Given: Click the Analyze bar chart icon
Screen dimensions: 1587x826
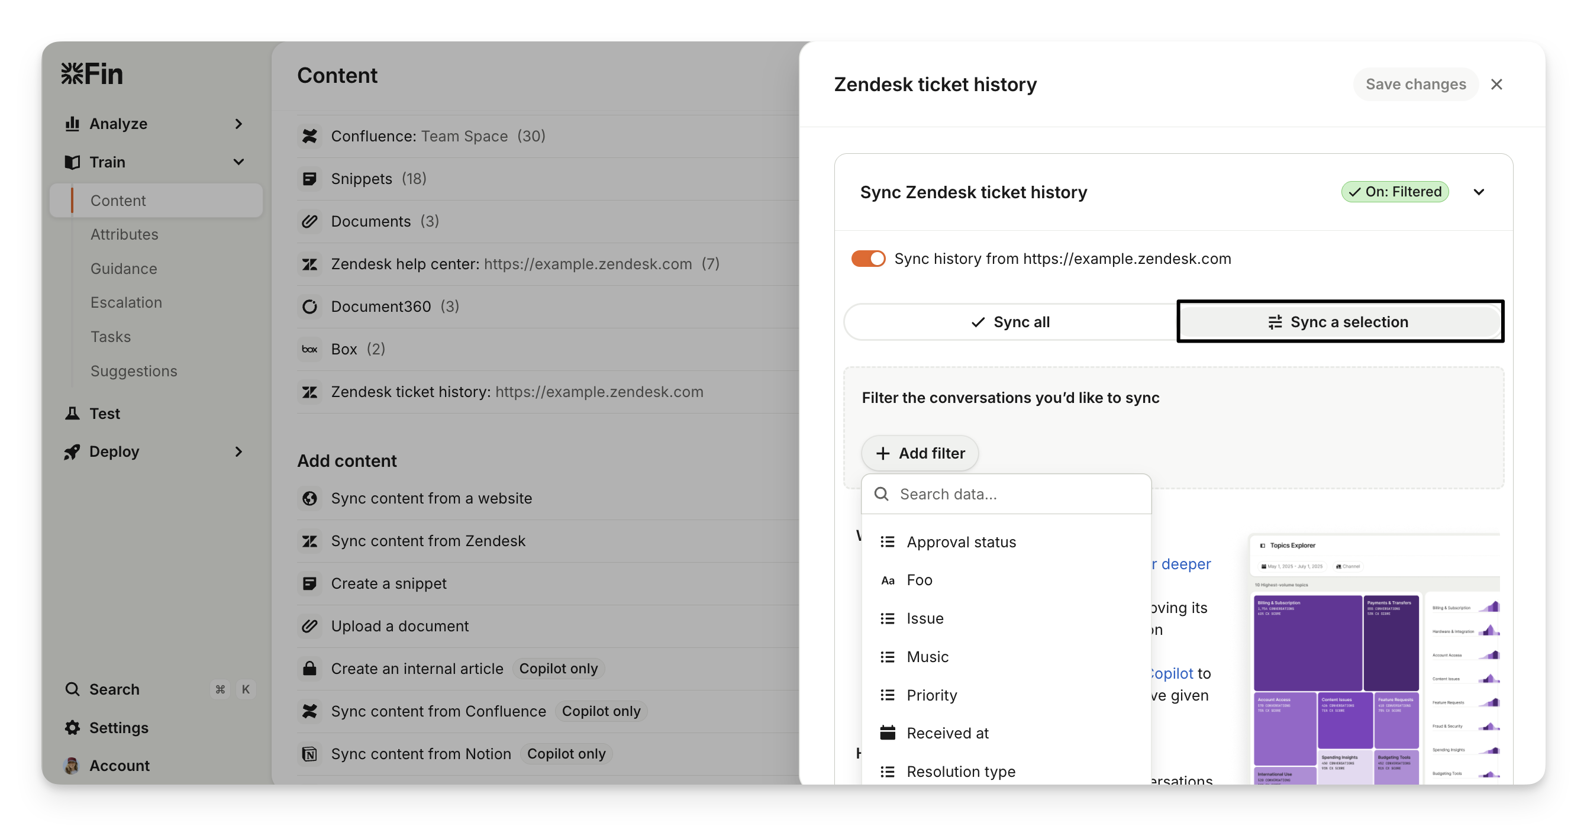Looking at the screenshot, I should [x=72, y=124].
